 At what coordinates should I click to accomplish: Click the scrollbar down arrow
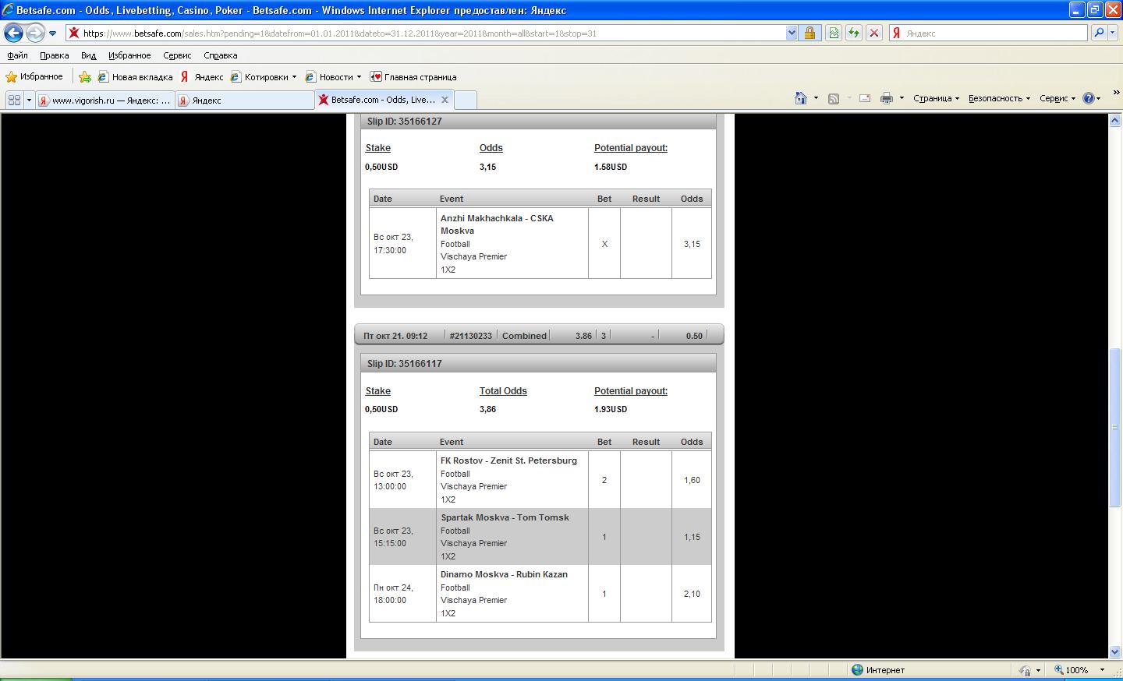(1114, 651)
